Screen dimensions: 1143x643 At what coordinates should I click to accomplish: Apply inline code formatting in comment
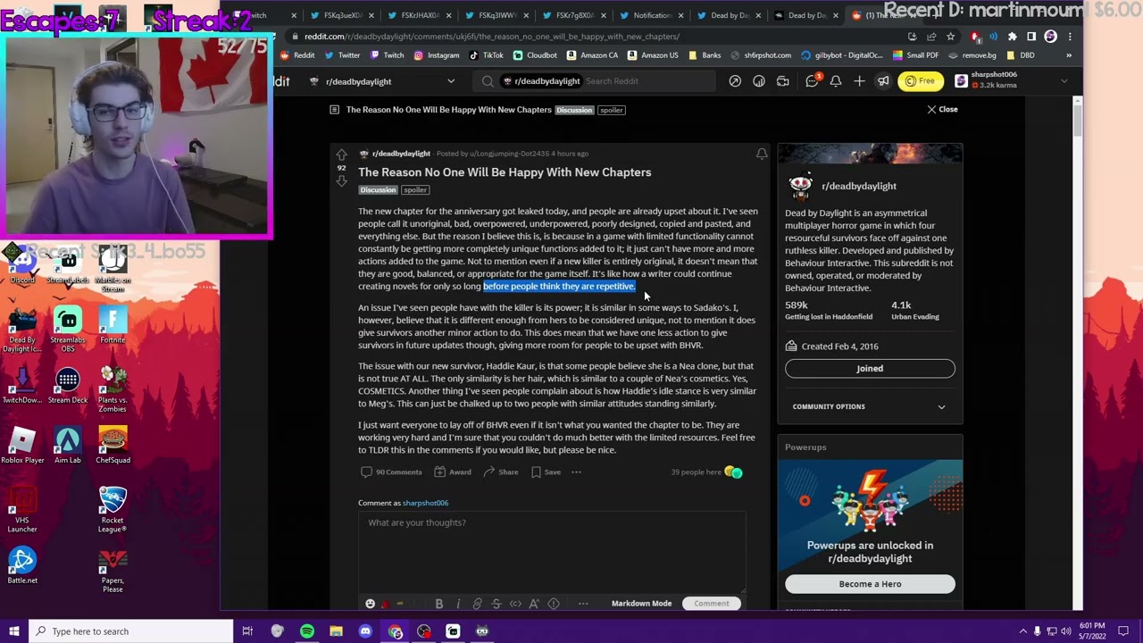(515, 604)
